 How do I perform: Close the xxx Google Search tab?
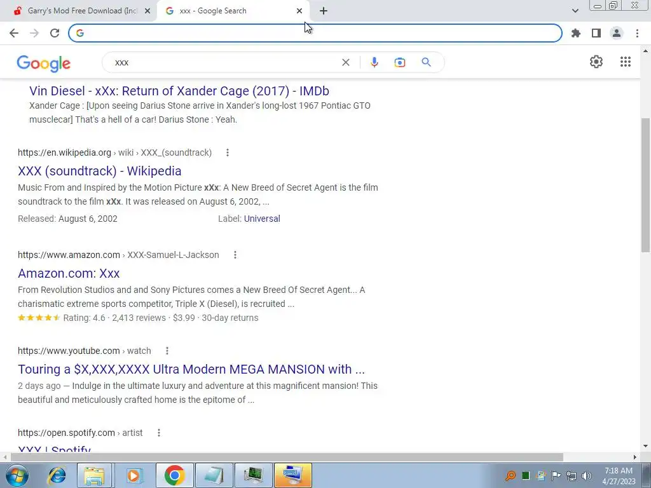(299, 11)
